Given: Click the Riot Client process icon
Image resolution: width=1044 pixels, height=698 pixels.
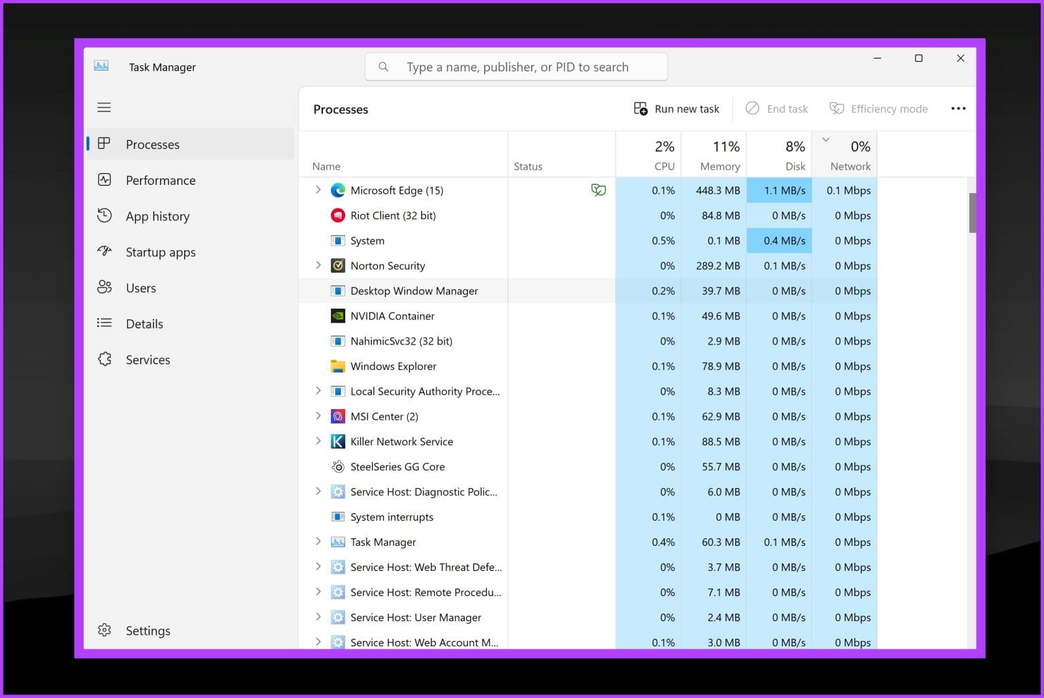Looking at the screenshot, I should click(338, 215).
